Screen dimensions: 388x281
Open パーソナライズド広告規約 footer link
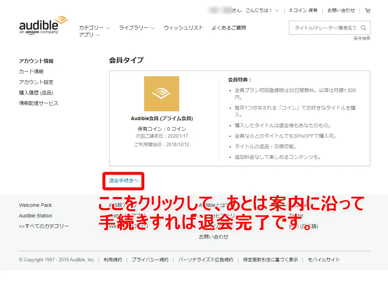click(x=206, y=260)
